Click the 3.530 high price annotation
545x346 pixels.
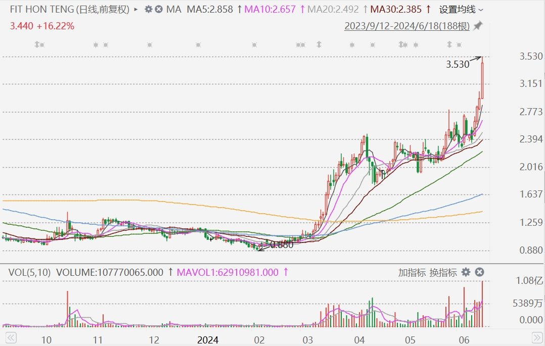[458, 64]
